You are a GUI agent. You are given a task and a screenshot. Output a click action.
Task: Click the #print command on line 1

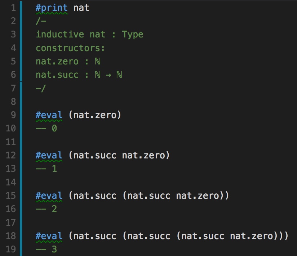[x=52, y=8]
